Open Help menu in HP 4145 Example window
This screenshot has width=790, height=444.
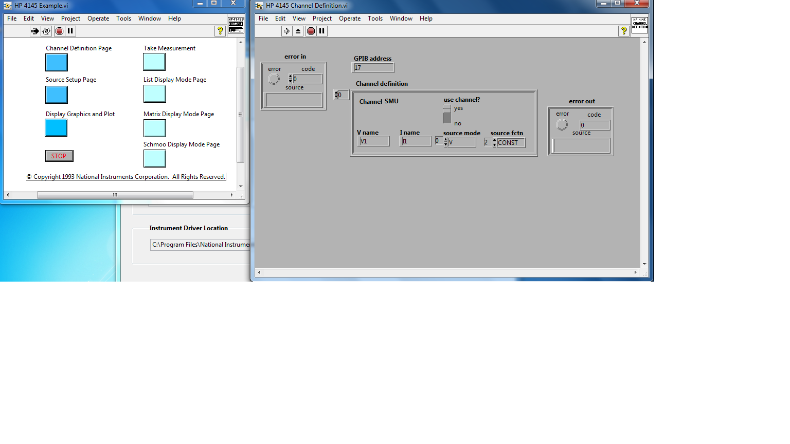(174, 18)
